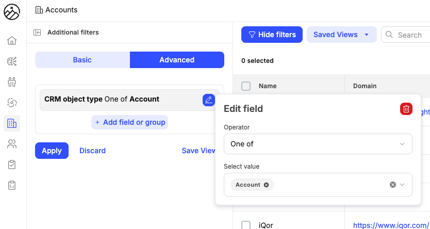Click the red trash delete field icon
This screenshot has width=430, height=229.
coord(406,109)
